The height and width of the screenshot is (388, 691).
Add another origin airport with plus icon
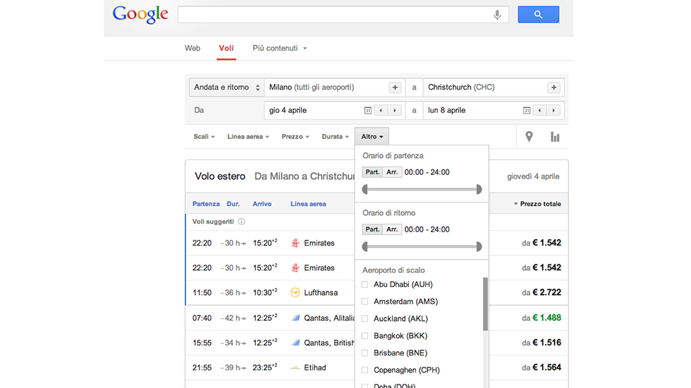pos(395,87)
